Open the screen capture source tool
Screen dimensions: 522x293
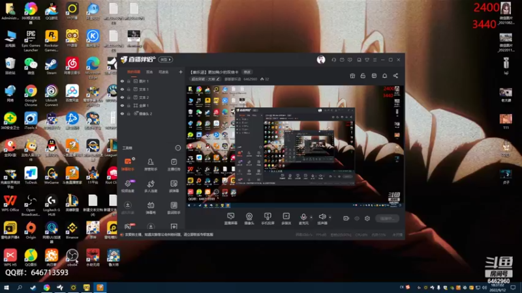[231, 219]
